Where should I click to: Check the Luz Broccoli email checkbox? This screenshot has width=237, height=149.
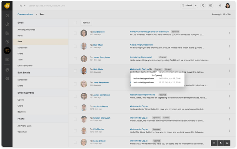(75, 33)
